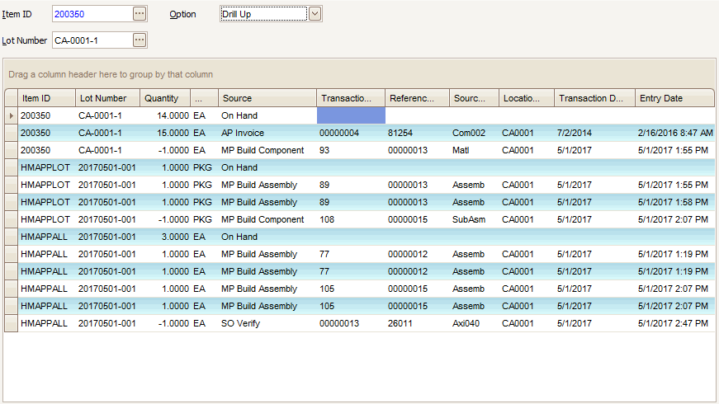
Task: Sort by Lot Number column header
Action: coord(107,98)
